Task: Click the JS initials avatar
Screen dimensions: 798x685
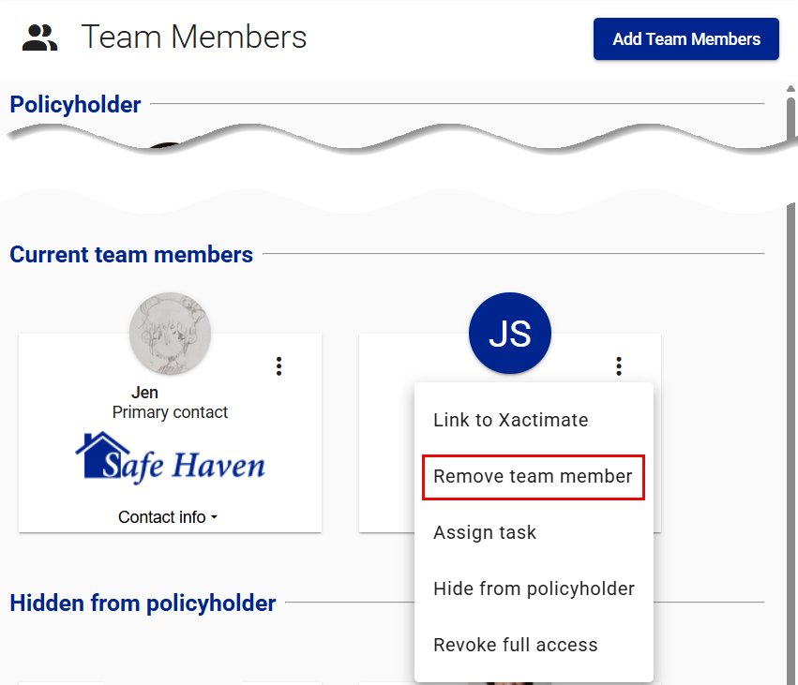Action: click(x=509, y=333)
